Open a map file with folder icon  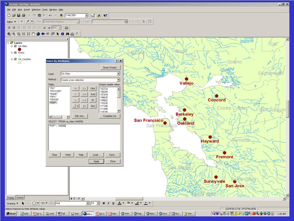pyautogui.click(x=14, y=16)
